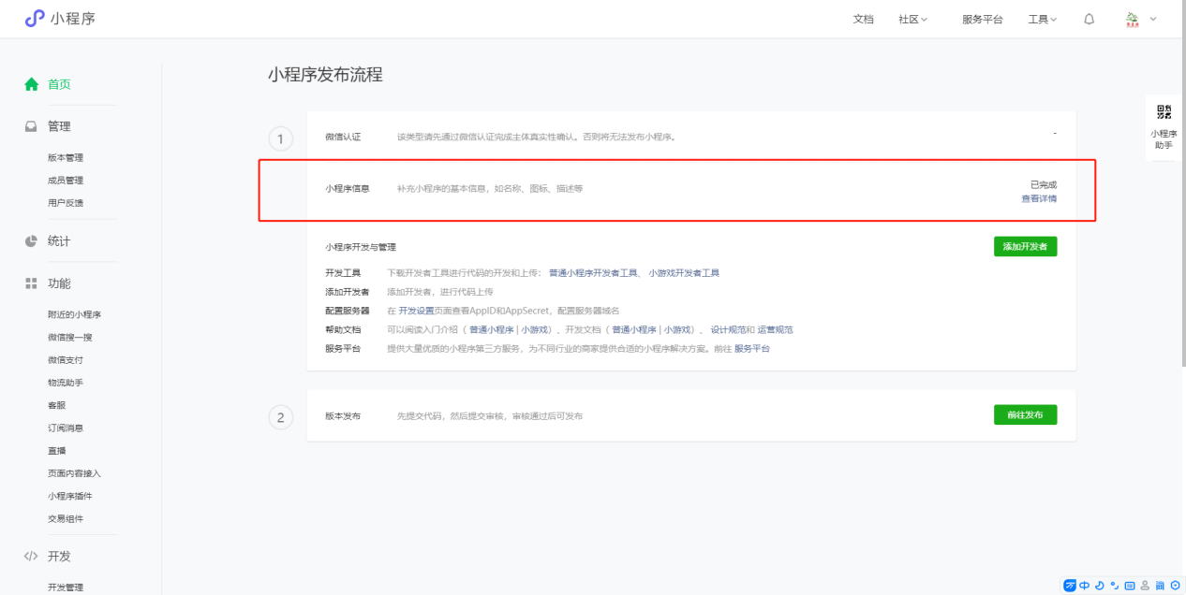Open the 小游戏开发者工具 link
The height and width of the screenshot is (595, 1186).
coord(684,273)
